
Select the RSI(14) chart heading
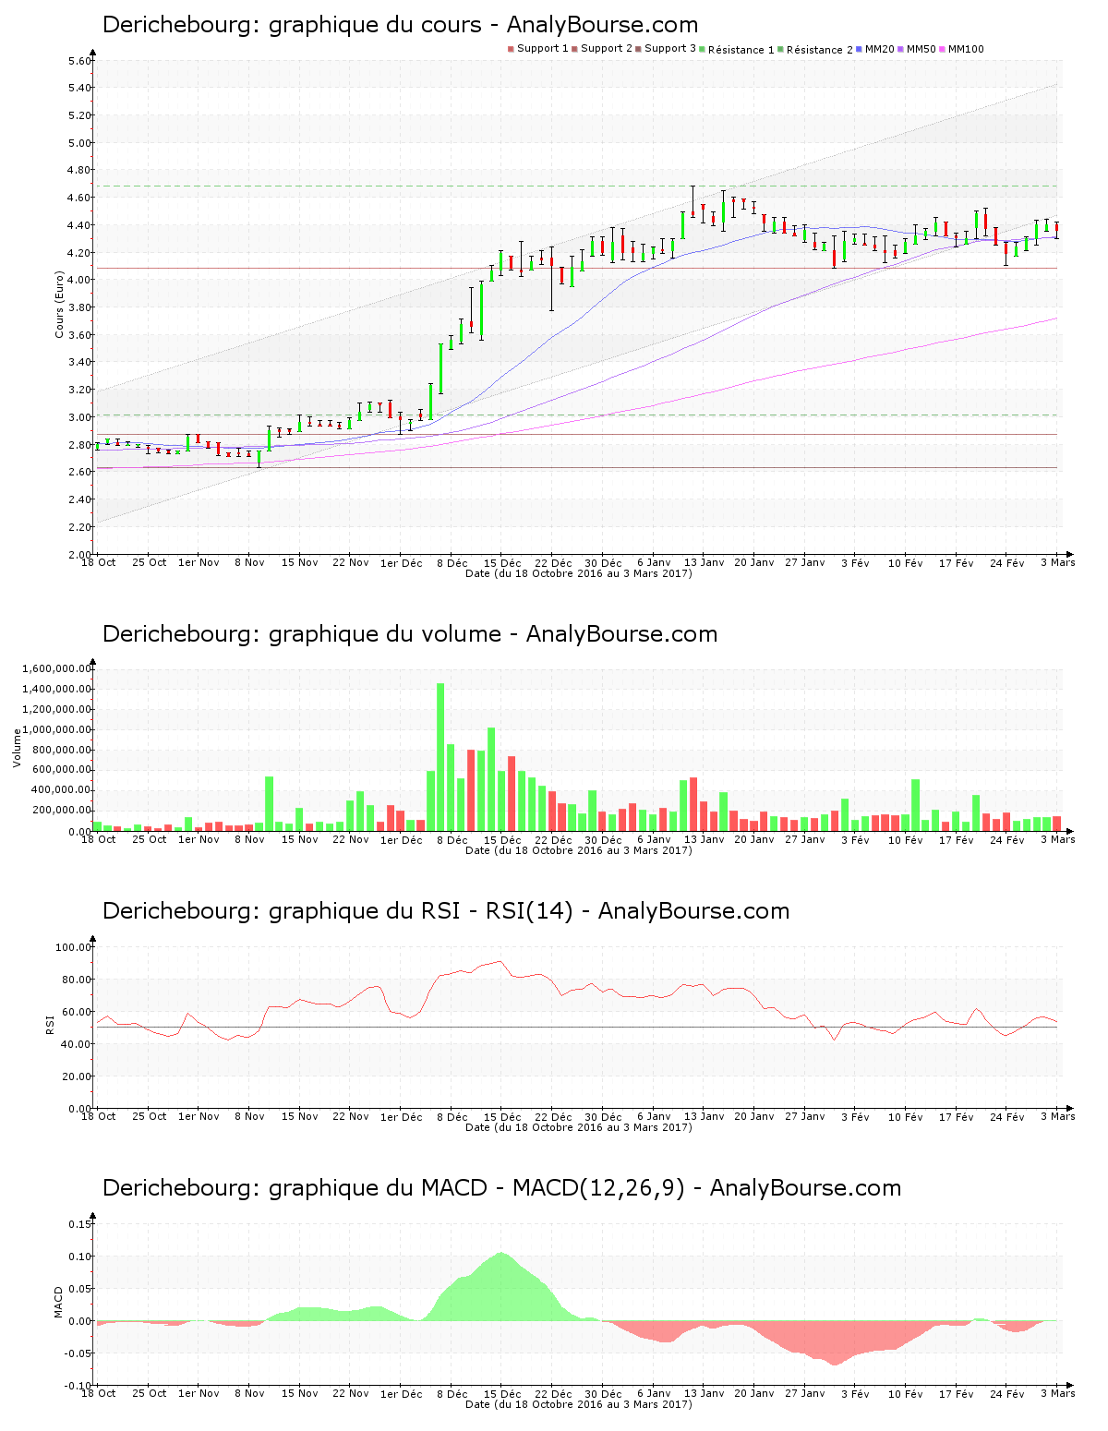pyautogui.click(x=445, y=911)
